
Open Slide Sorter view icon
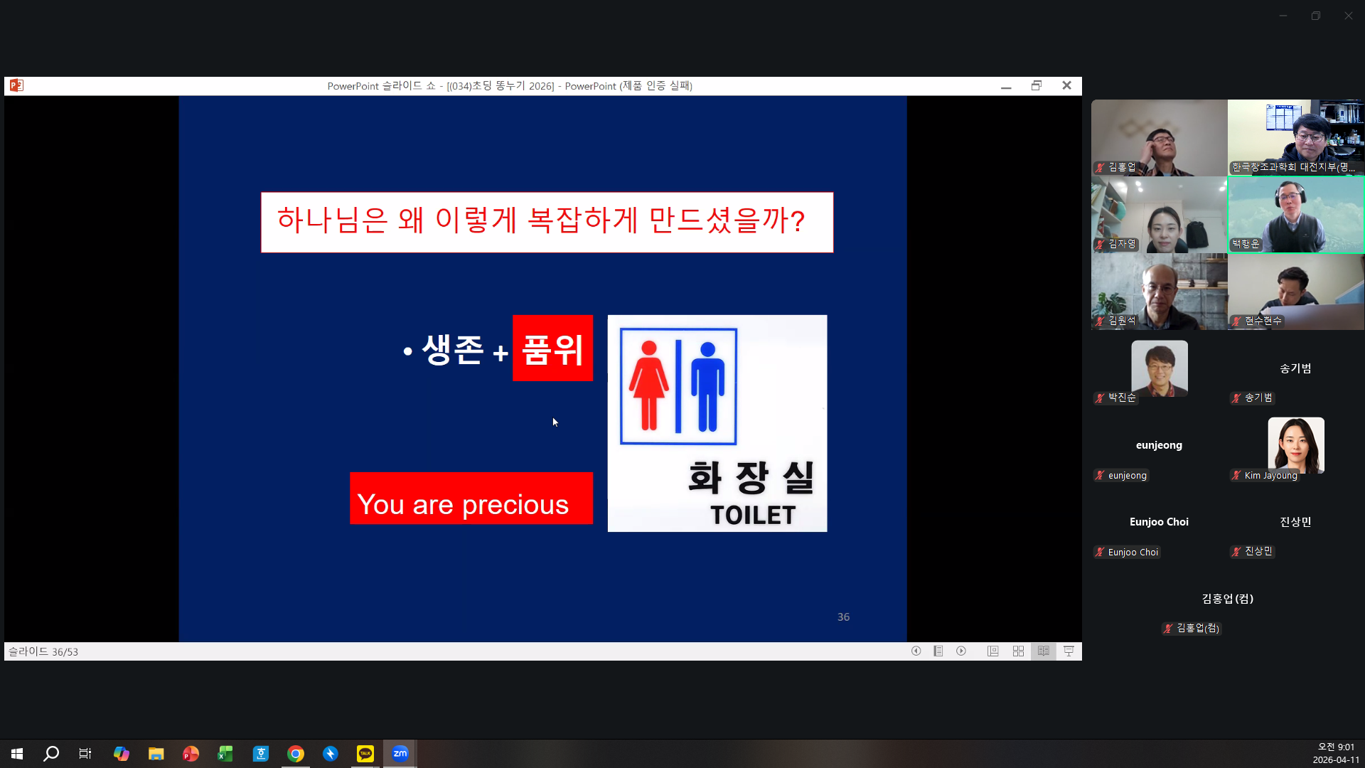pos(1018,651)
